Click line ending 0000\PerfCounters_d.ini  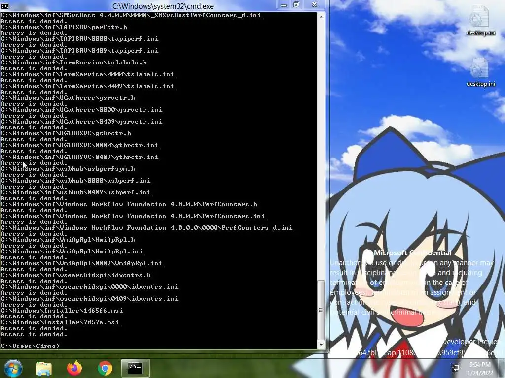[x=146, y=228]
